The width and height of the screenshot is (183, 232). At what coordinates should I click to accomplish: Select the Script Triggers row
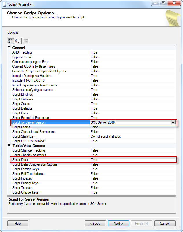point(22,188)
